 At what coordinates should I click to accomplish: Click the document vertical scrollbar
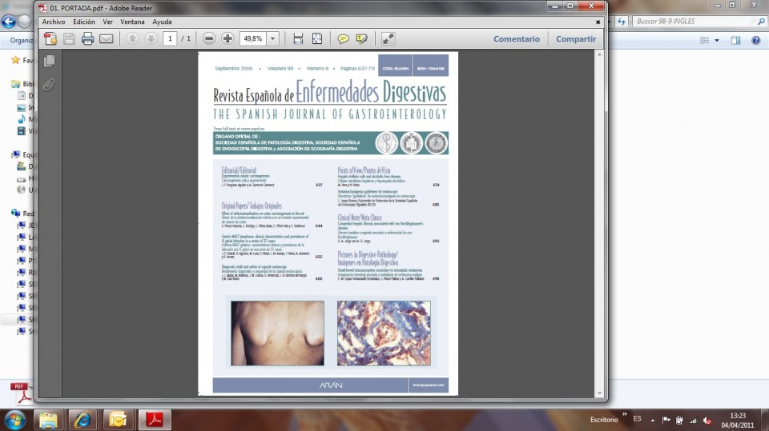point(599,224)
